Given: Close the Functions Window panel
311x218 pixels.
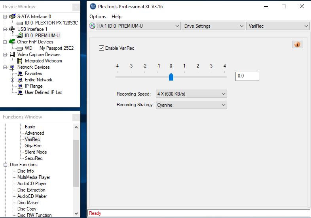Looking at the screenshot, I should [76, 117].
